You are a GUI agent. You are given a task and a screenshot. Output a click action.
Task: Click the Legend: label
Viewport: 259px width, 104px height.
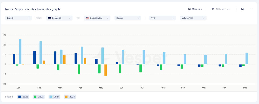(9, 97)
